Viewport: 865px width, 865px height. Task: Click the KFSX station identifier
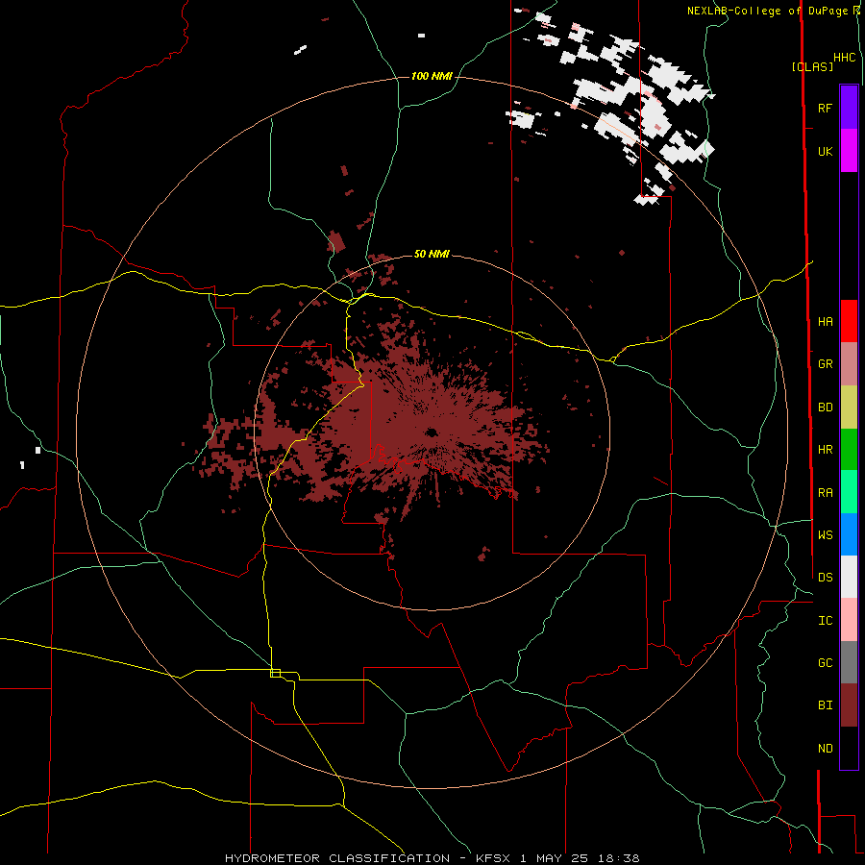click(x=493, y=858)
